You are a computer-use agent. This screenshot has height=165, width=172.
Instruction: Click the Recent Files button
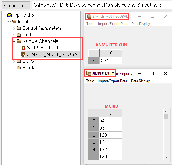coord(16,5)
